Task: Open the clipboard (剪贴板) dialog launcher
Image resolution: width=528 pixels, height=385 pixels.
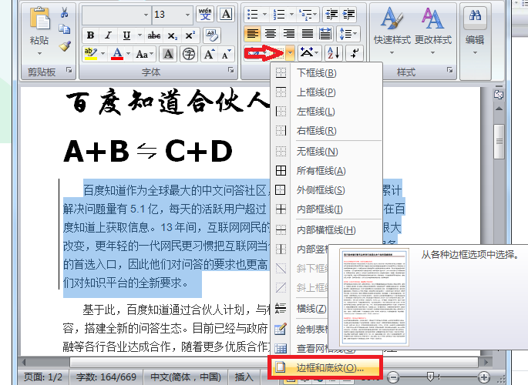Action: tap(69, 70)
